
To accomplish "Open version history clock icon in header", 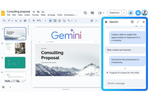I will 85,13.
